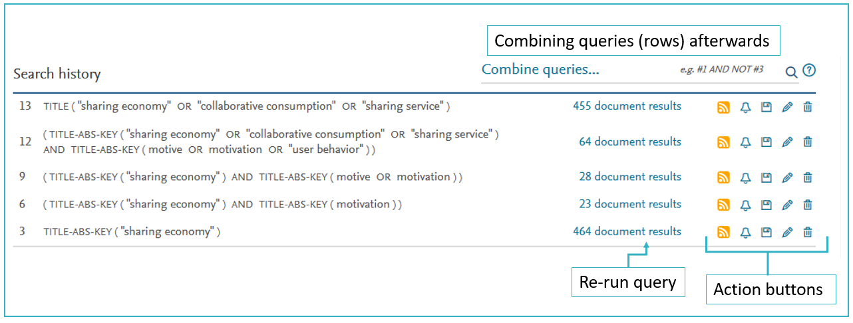Set alert bell for query 3
Viewport: 853px width, 323px height.
pyautogui.click(x=745, y=232)
